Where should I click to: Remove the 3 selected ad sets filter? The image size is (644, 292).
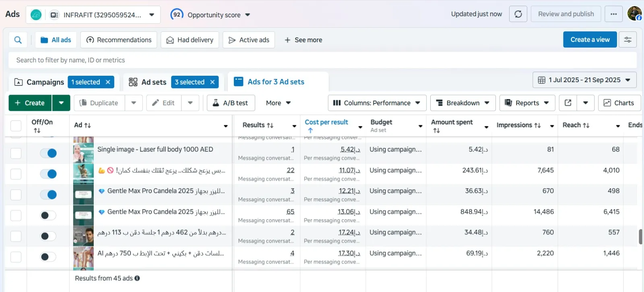point(213,82)
